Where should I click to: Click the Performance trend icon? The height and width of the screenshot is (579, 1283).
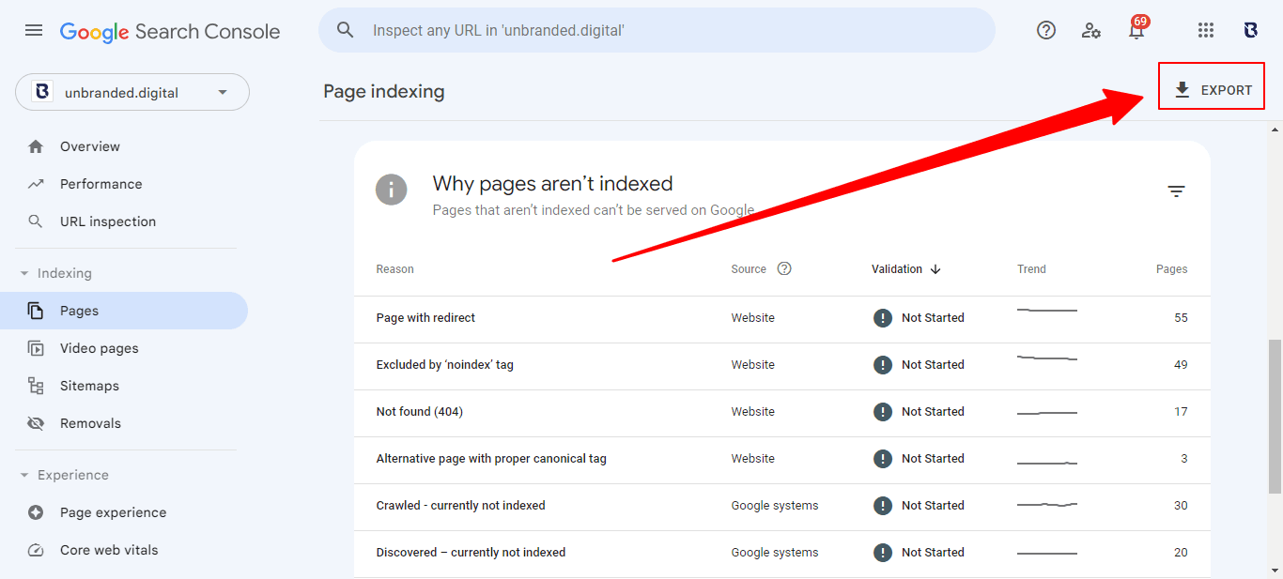(x=36, y=184)
